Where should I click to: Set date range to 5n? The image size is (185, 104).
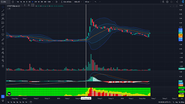[23, 102]
